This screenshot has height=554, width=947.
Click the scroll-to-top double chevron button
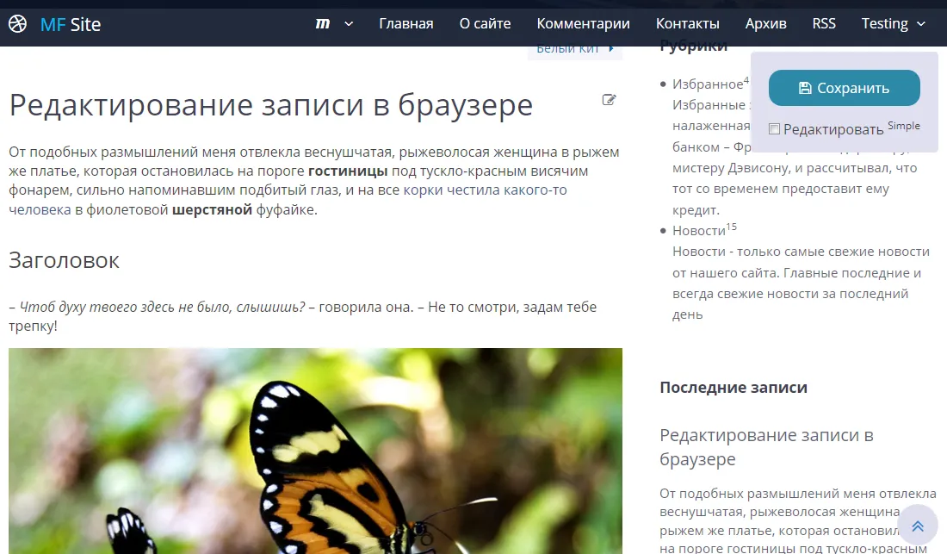pyautogui.click(x=917, y=526)
